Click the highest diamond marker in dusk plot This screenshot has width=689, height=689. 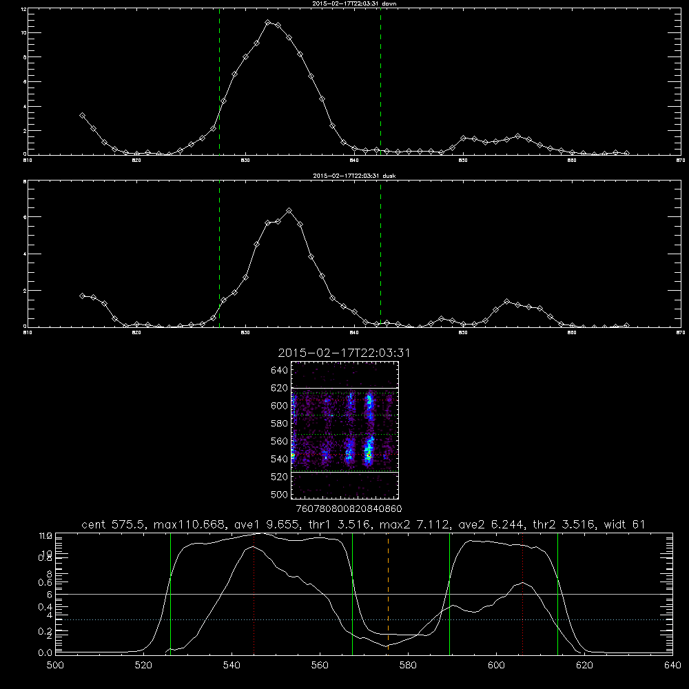click(x=289, y=211)
